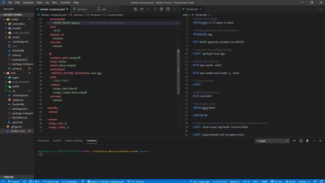325x183 pixels.
Task: Switch to the Output panel tab
Action: tap(57, 141)
